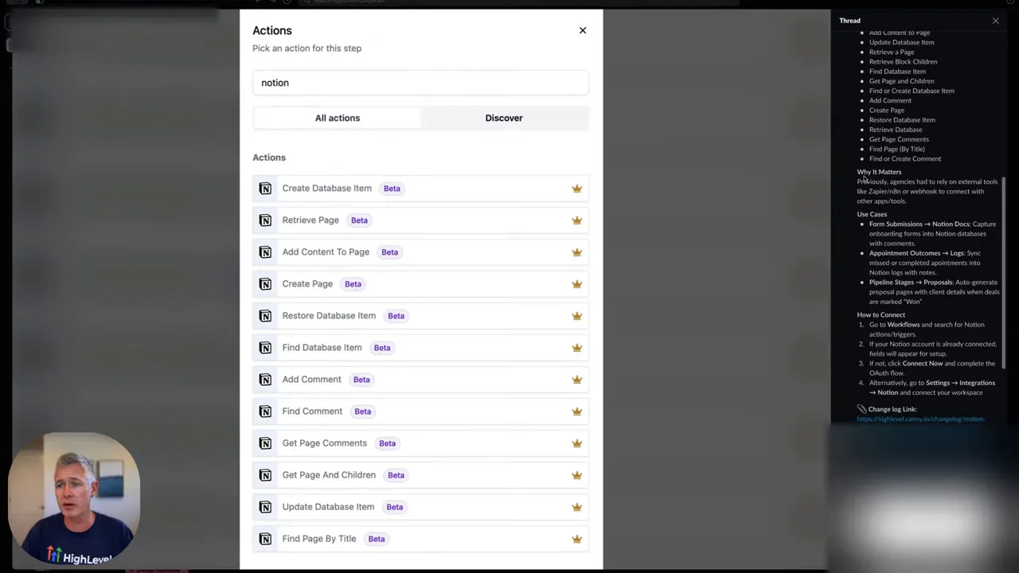The width and height of the screenshot is (1019, 573).
Task: Switch to the All actions tab
Action: pyautogui.click(x=337, y=118)
